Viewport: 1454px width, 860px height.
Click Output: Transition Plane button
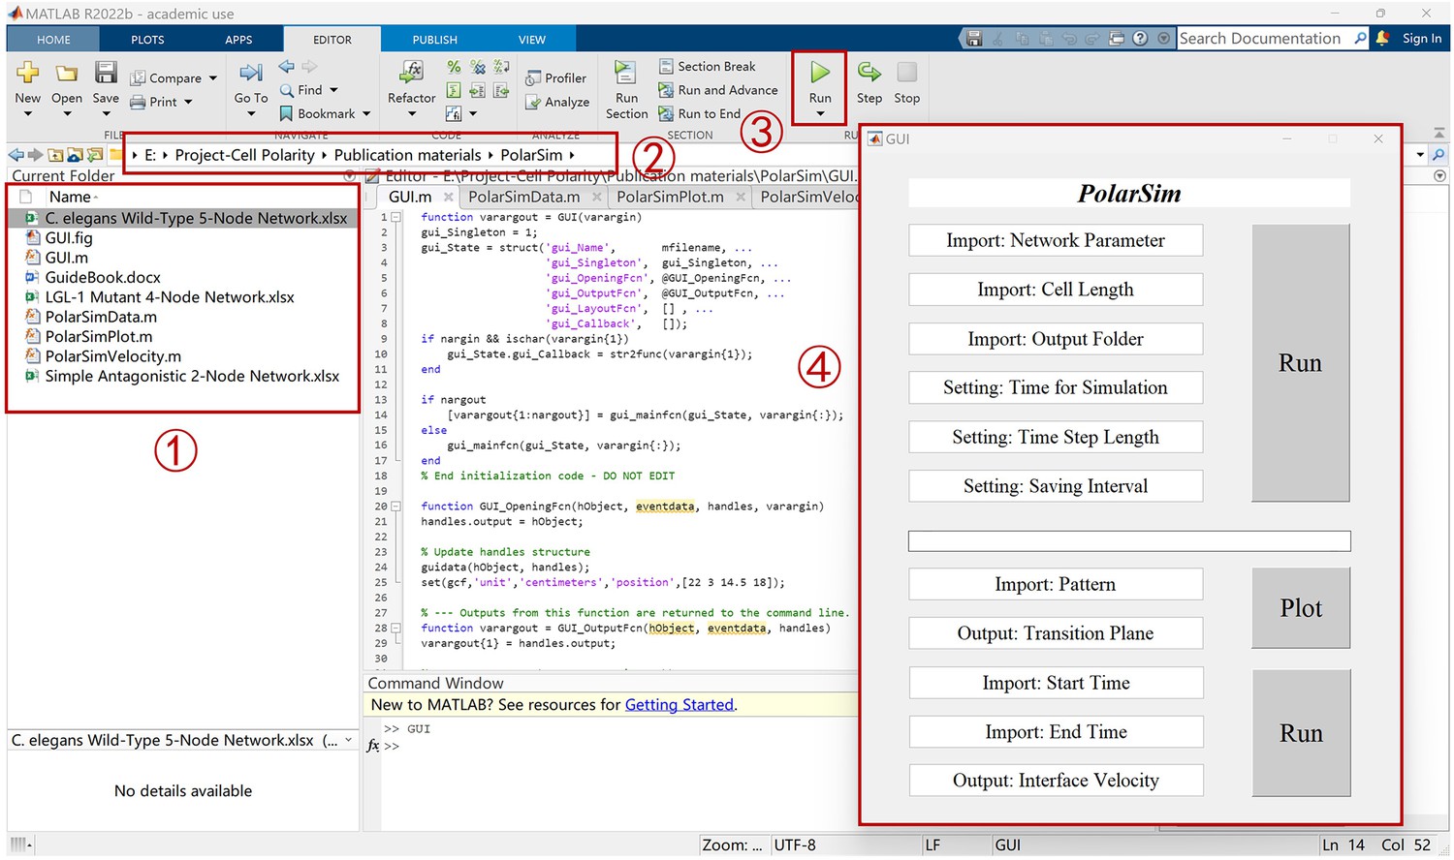[1056, 633]
